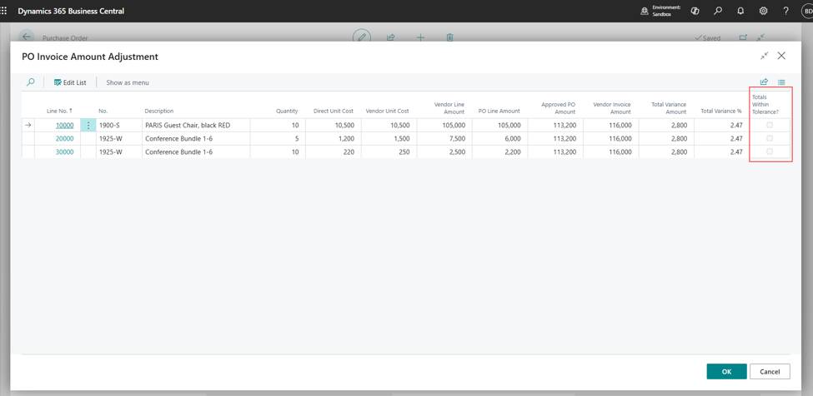
Task: Collapse Purchase Order page arrows icon
Action: point(760,37)
